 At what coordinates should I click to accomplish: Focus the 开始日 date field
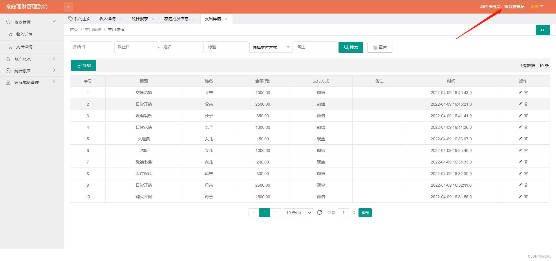coord(92,47)
